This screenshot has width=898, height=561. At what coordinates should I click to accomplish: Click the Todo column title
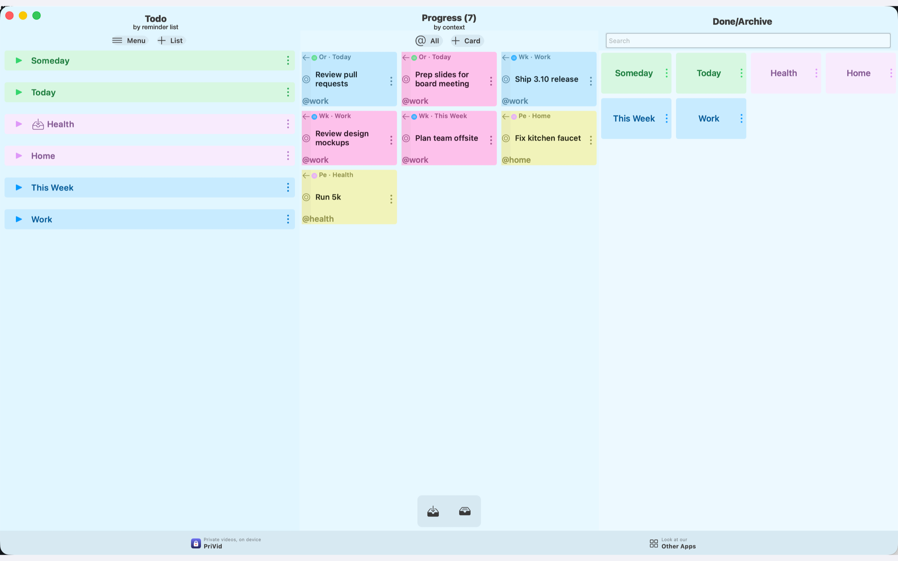click(x=156, y=19)
